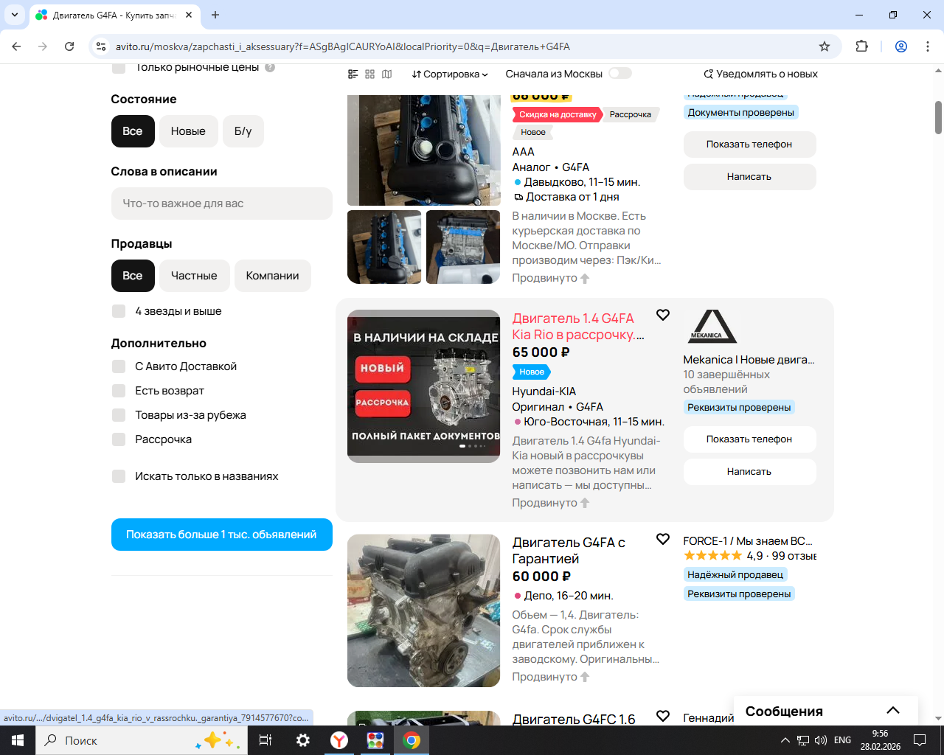Viewport: 944px width, 755px height.
Task: Open FORCE-1 used engine photo
Action: [424, 610]
